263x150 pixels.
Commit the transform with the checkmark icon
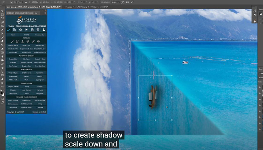point(132,2)
